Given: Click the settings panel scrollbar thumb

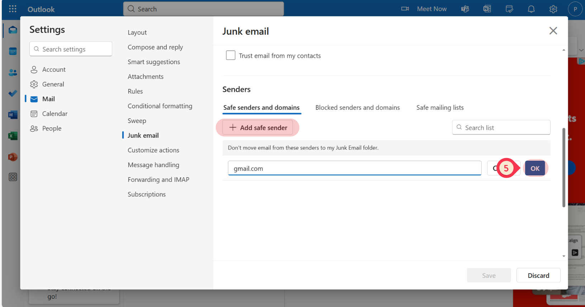Looking at the screenshot, I should pos(563,167).
